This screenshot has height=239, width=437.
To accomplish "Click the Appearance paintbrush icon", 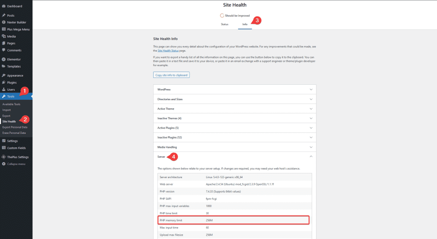I will click(x=4, y=75).
